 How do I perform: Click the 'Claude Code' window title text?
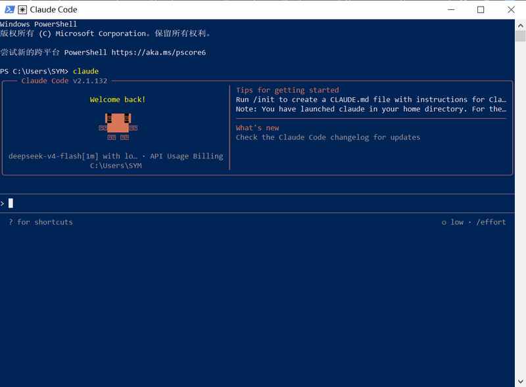54,10
